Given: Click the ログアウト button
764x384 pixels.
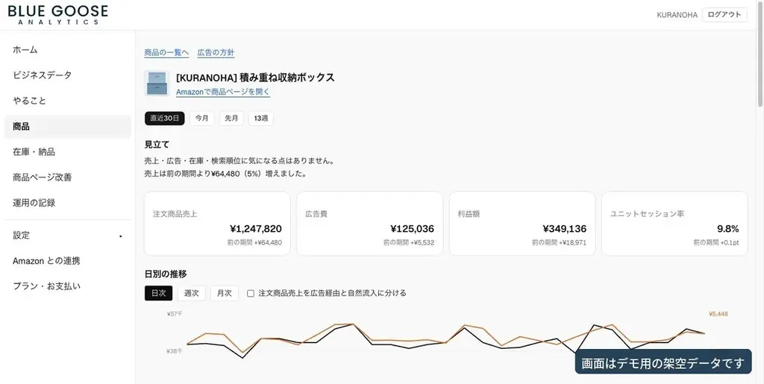Looking at the screenshot, I should pyautogui.click(x=724, y=15).
